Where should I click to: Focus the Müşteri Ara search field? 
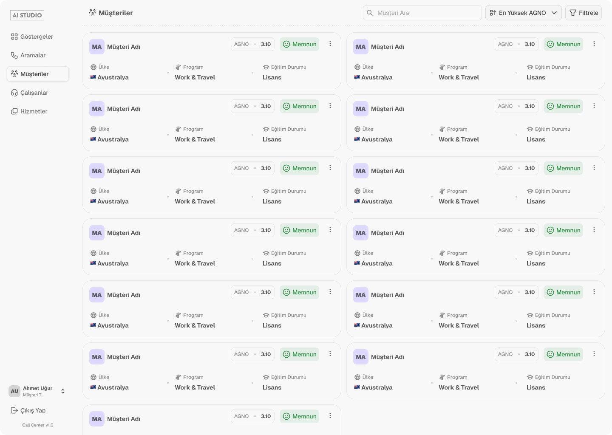pos(422,13)
